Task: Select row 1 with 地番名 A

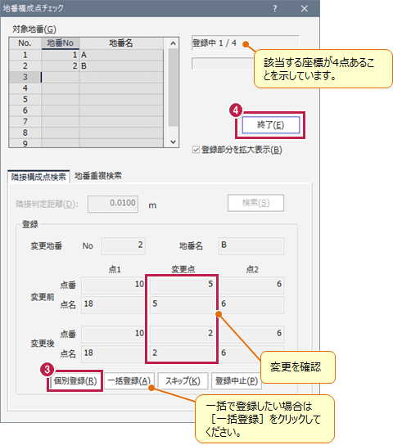Action: coord(86,55)
